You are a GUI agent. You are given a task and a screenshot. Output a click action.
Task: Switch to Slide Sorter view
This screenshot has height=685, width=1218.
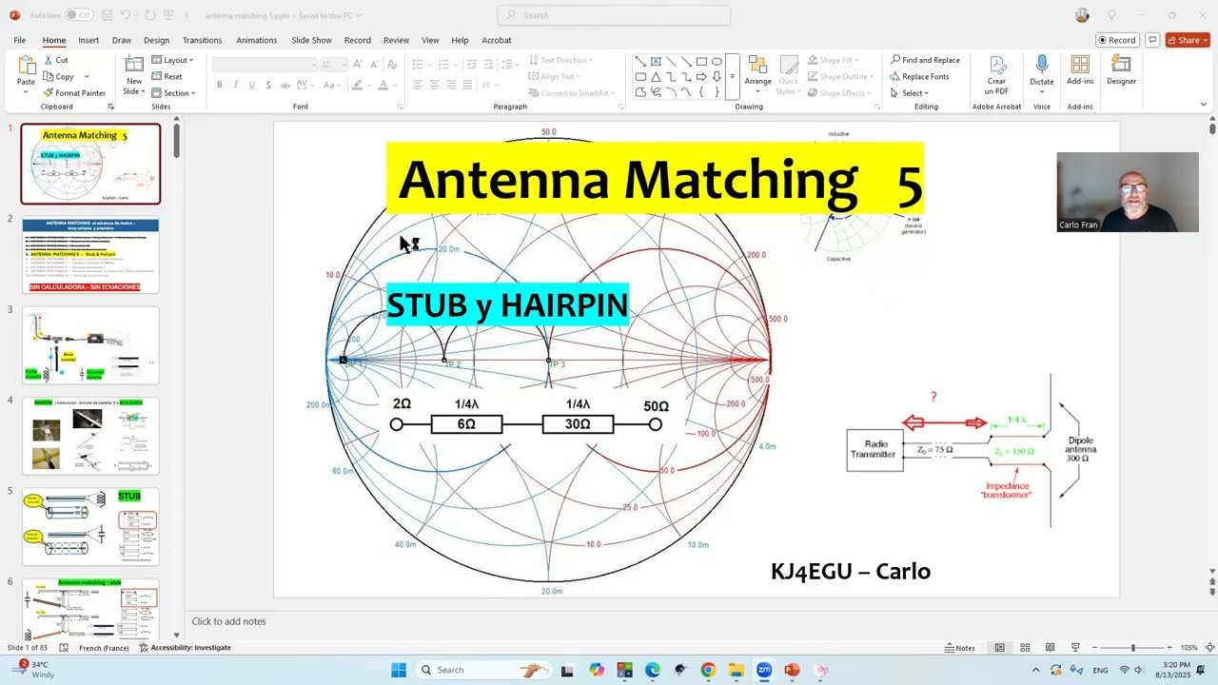coord(1025,648)
